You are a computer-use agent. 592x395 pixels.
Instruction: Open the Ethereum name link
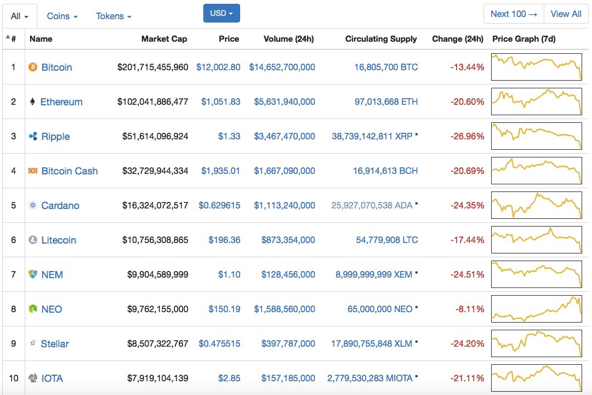coord(61,101)
